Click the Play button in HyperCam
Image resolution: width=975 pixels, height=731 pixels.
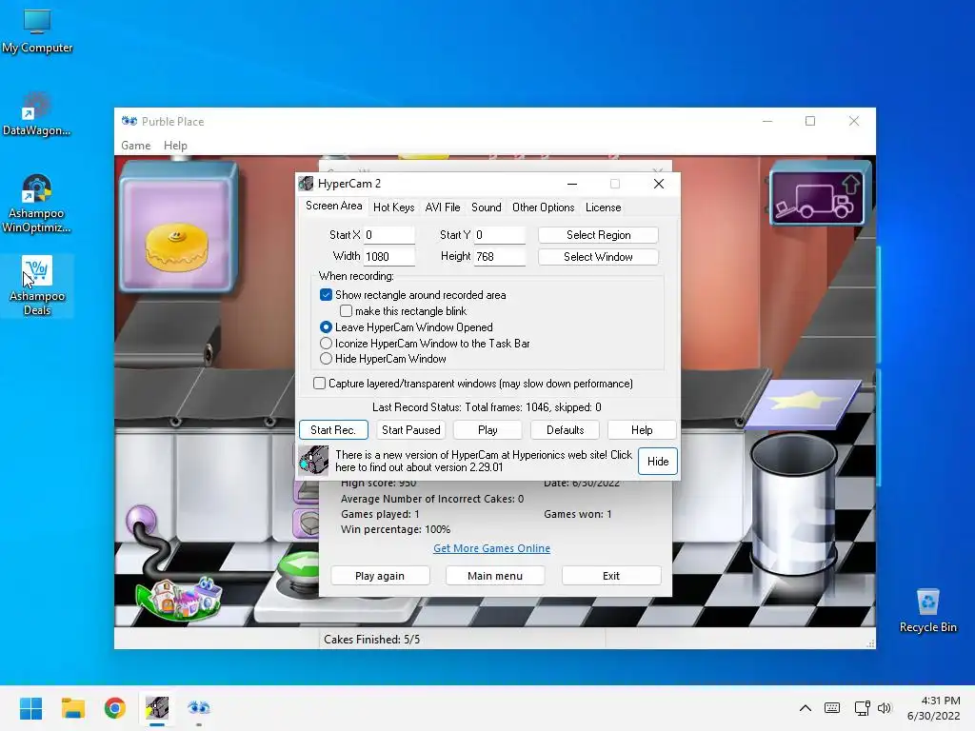[x=487, y=430]
